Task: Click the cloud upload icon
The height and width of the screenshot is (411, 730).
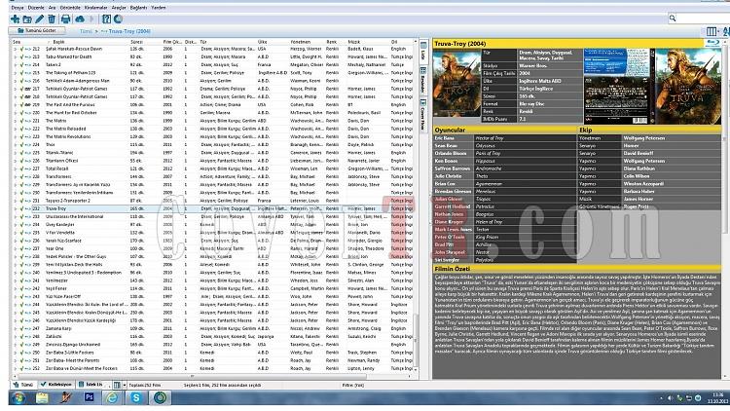Action: [80, 19]
